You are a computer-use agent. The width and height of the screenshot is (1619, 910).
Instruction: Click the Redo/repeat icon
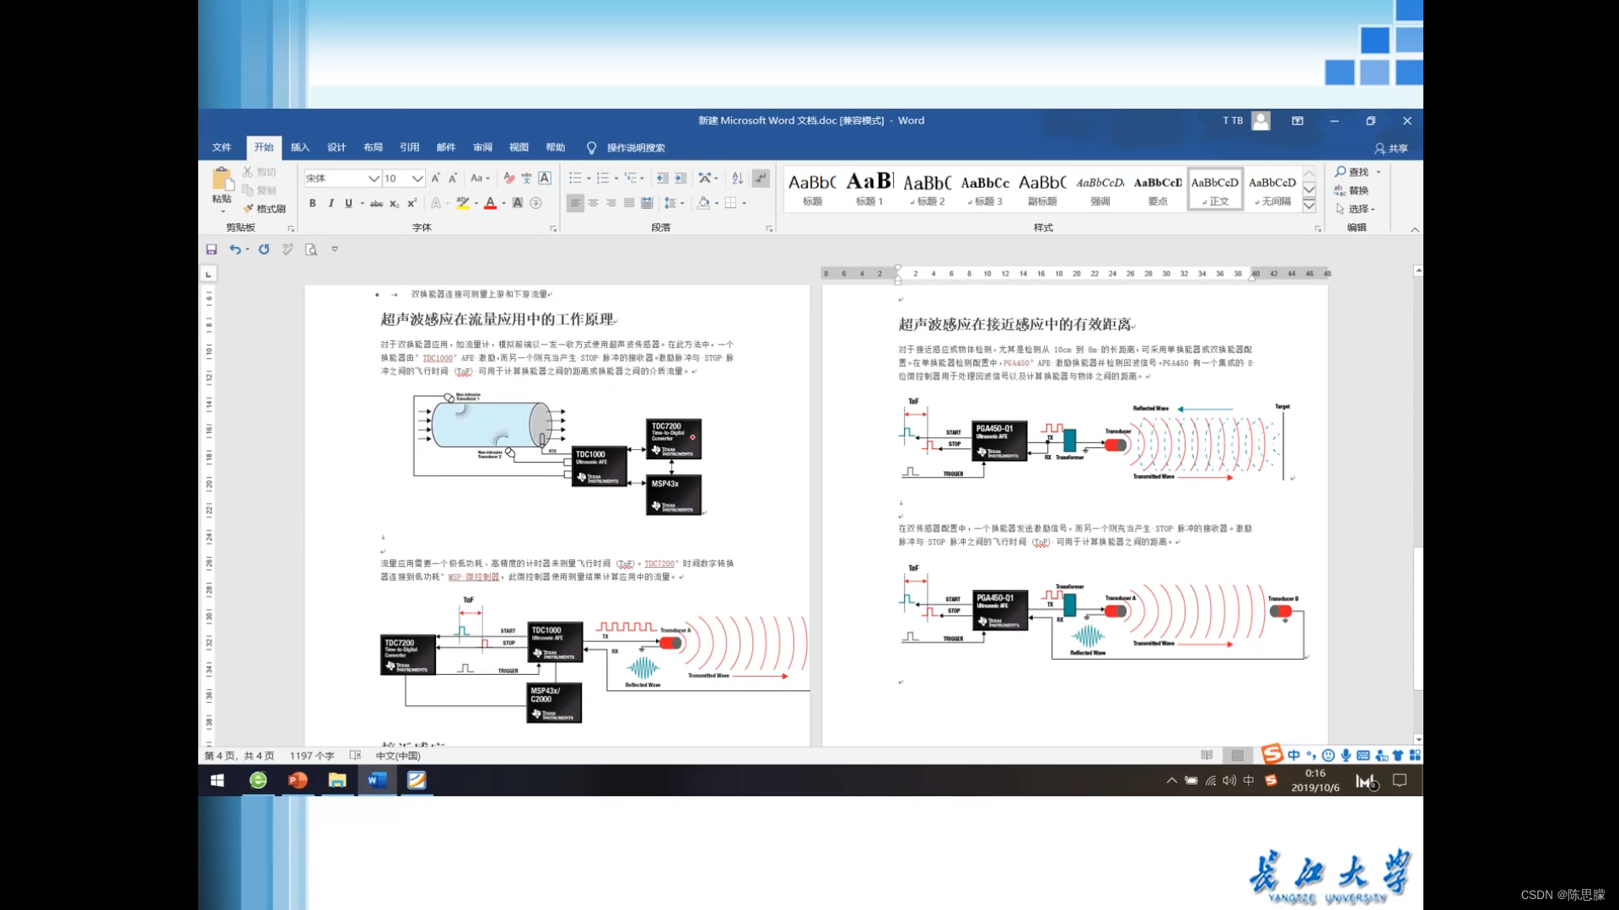tap(264, 249)
